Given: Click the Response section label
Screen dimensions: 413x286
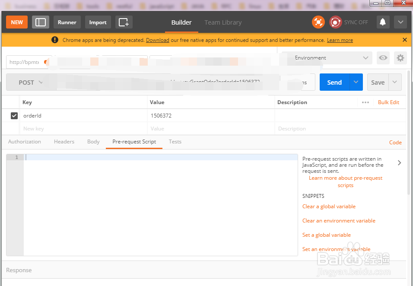Looking at the screenshot, I should 19,270.
